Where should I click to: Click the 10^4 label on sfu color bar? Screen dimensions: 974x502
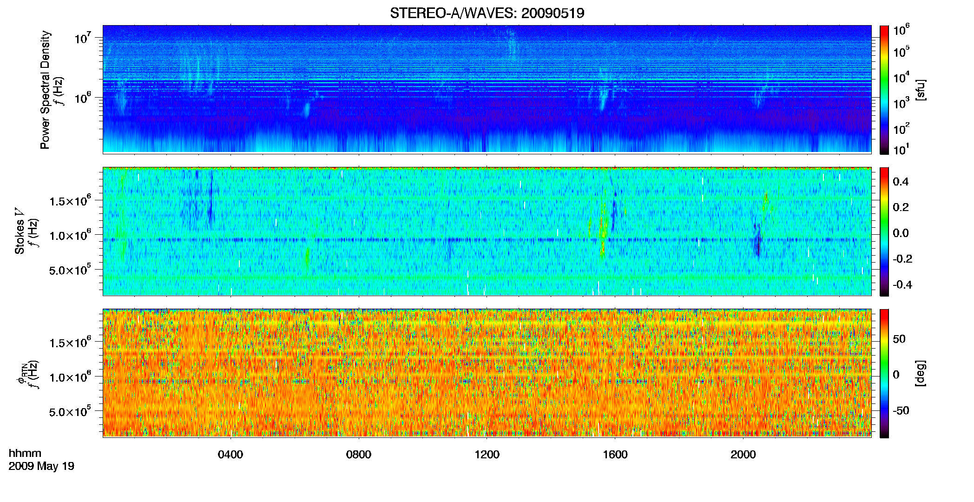[902, 77]
